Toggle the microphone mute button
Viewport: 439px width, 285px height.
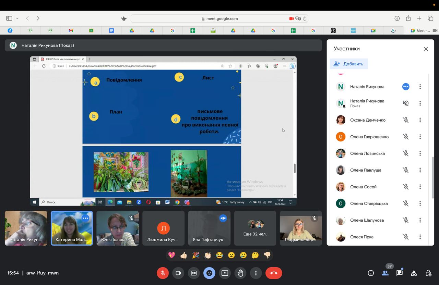coord(163,273)
